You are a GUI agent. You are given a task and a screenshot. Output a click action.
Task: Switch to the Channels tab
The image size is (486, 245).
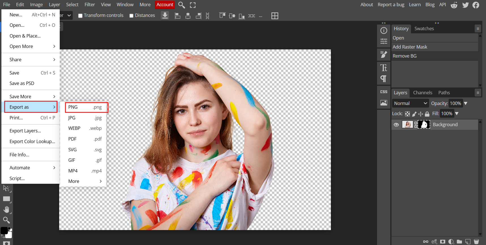click(x=422, y=93)
